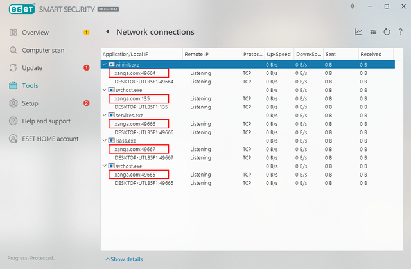Expand Show details panel
Image resolution: width=411 pixels, height=269 pixels.
pos(124,259)
